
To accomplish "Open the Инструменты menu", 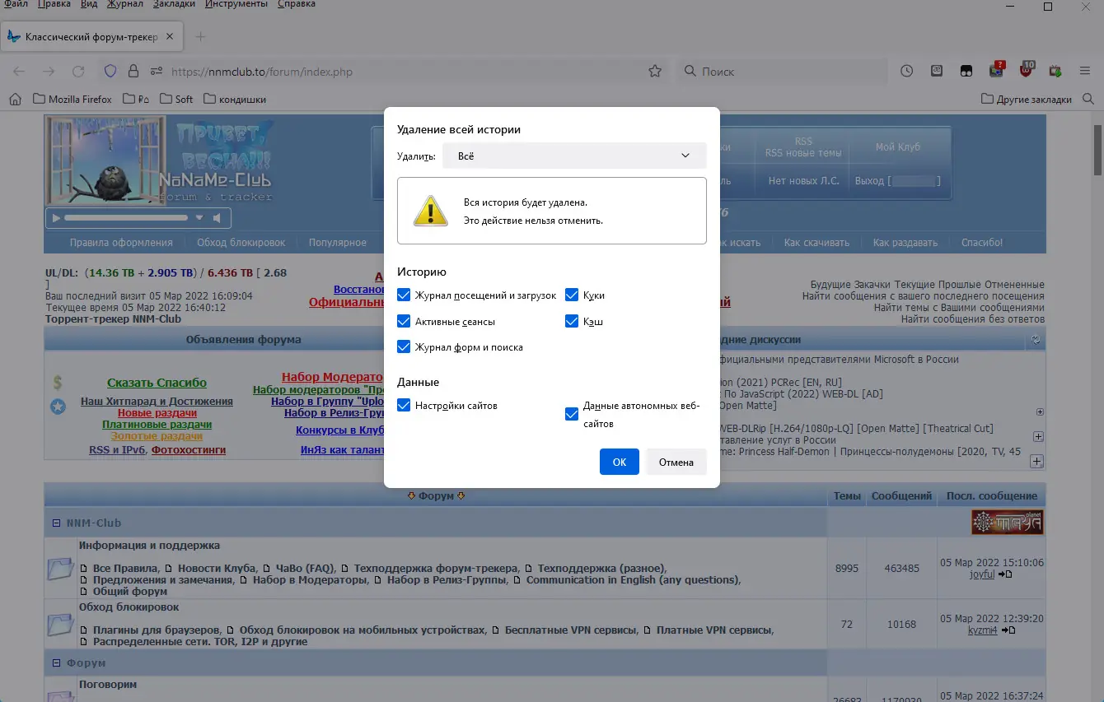I will (x=236, y=4).
